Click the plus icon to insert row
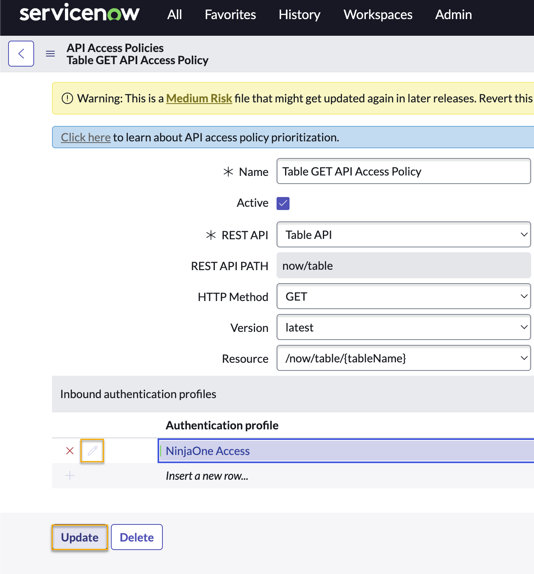The image size is (534, 574). pos(70,476)
